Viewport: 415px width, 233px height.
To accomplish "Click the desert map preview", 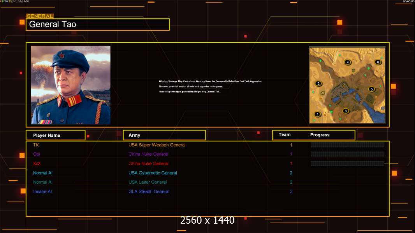I will coord(347,85).
